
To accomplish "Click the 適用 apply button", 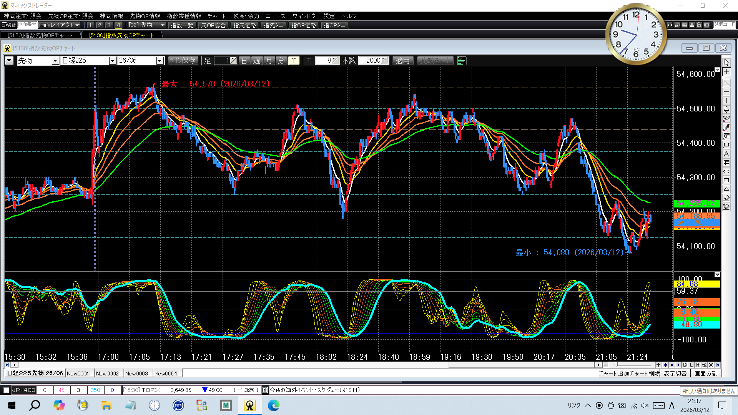I will (x=402, y=61).
